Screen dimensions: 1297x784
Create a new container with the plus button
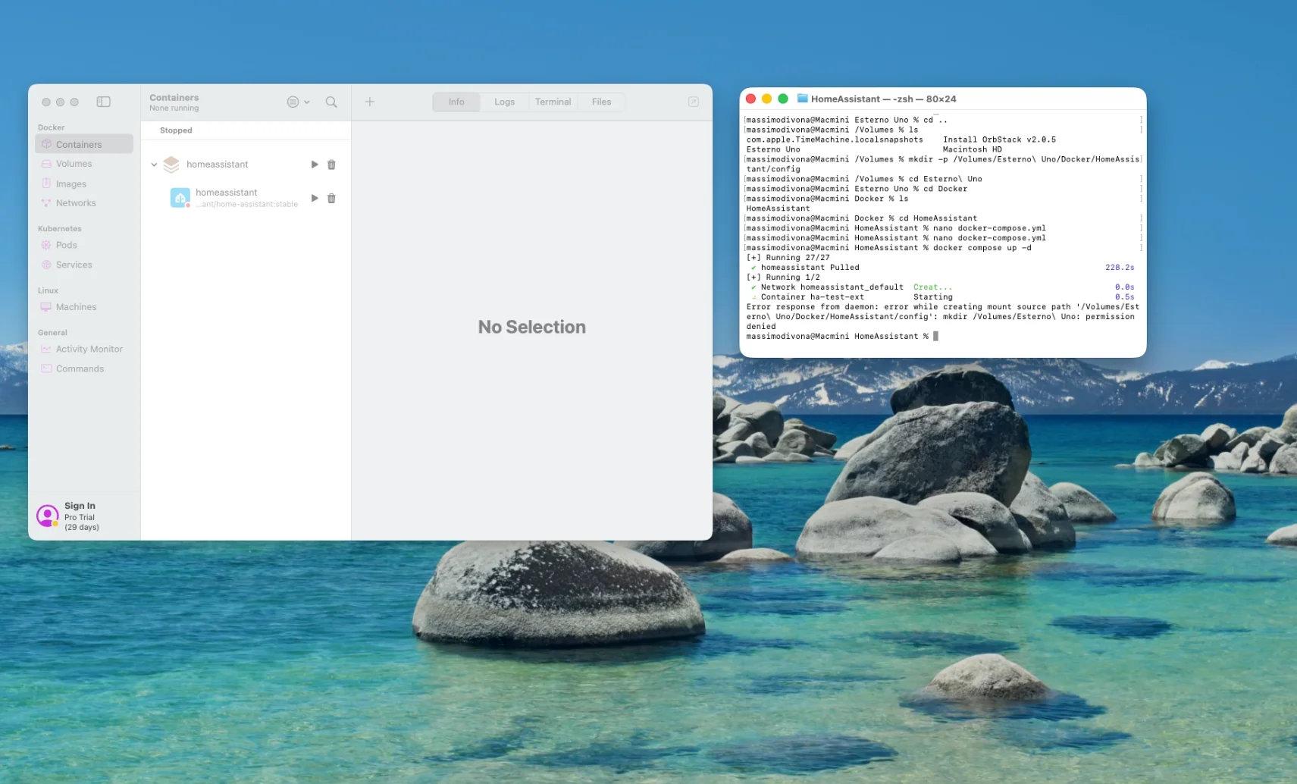pos(370,101)
